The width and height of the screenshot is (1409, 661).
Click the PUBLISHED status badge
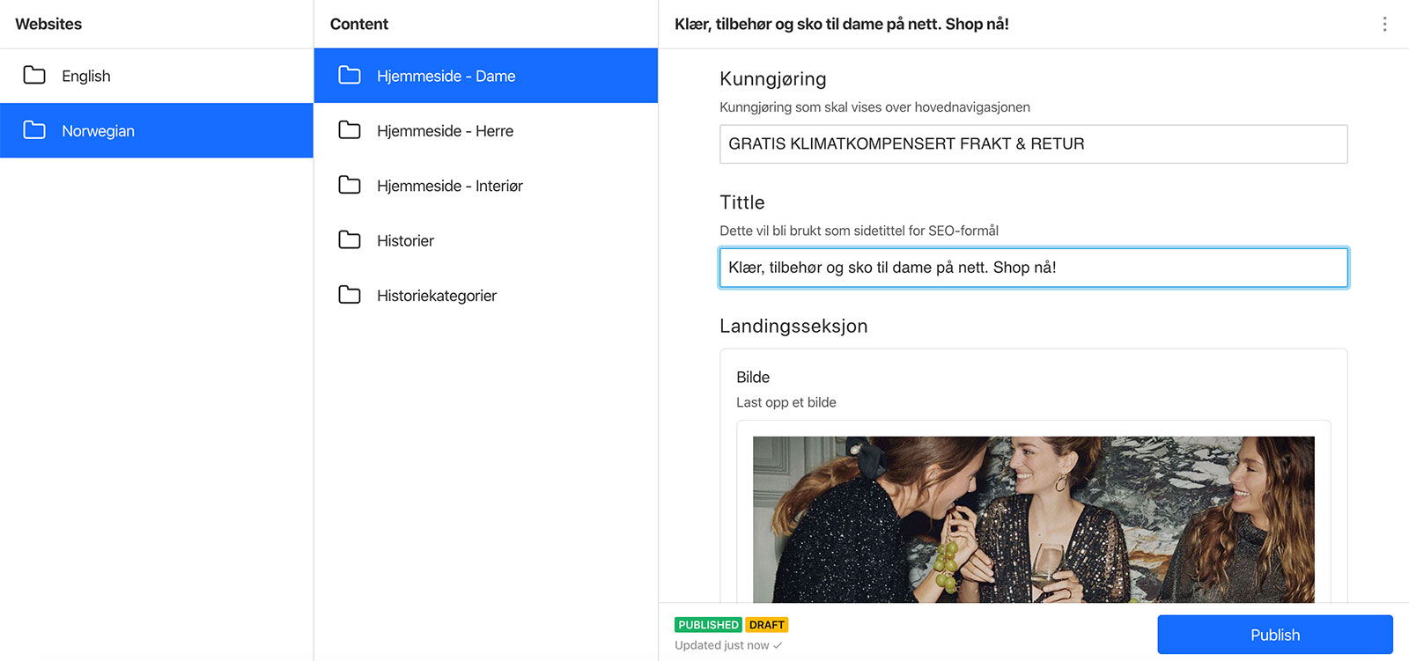coord(708,625)
